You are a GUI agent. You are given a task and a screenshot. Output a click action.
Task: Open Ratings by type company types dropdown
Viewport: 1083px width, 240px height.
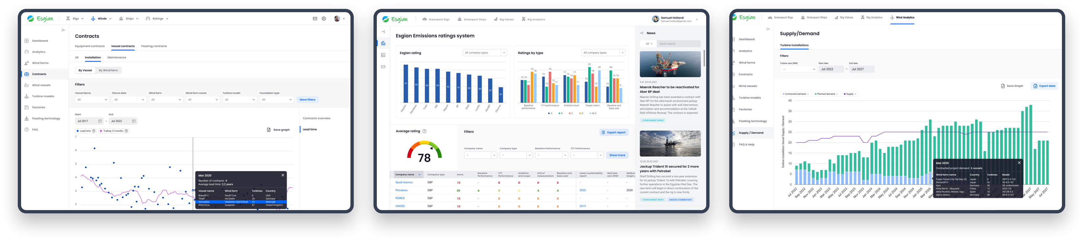(x=603, y=53)
